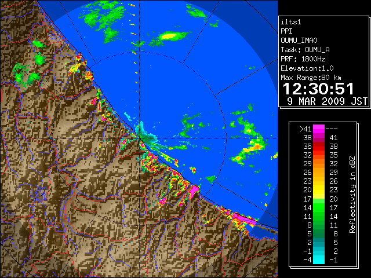Select the 'Elevation:1.0' text

[307, 68]
